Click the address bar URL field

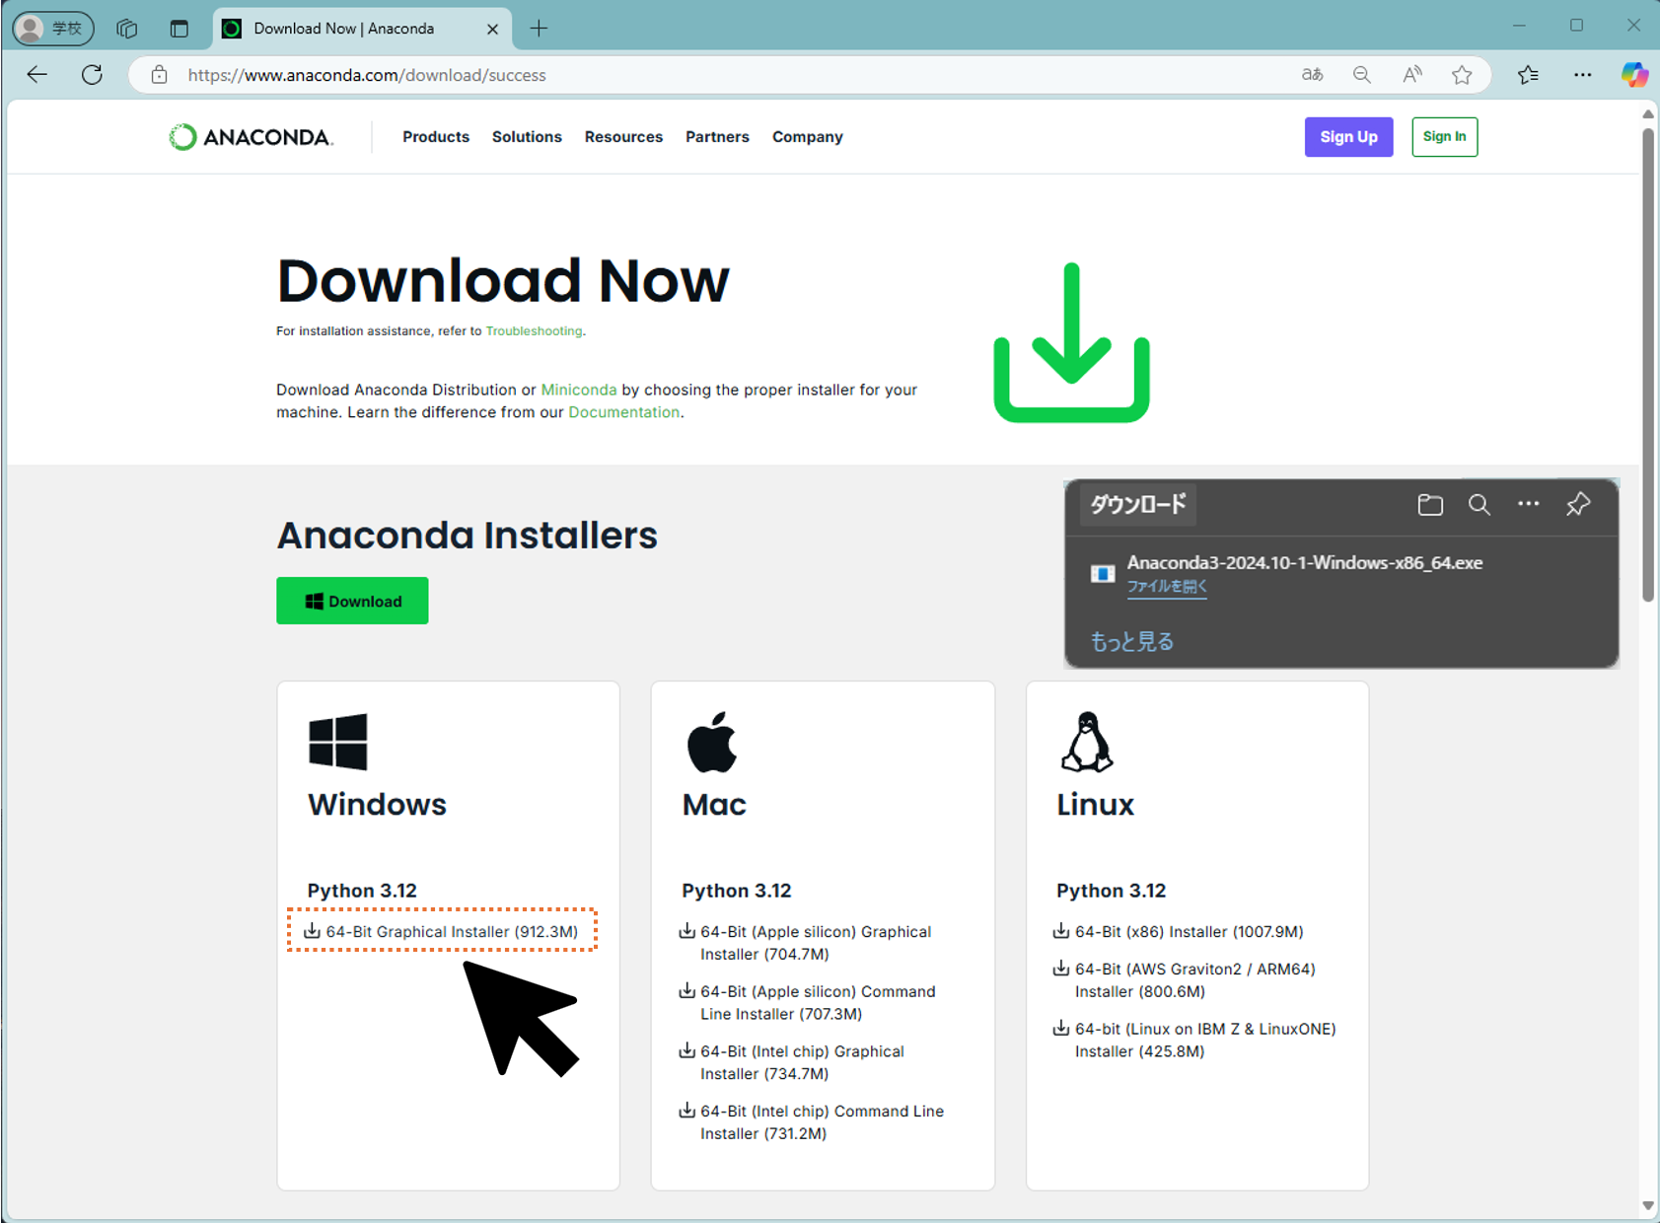coord(690,75)
